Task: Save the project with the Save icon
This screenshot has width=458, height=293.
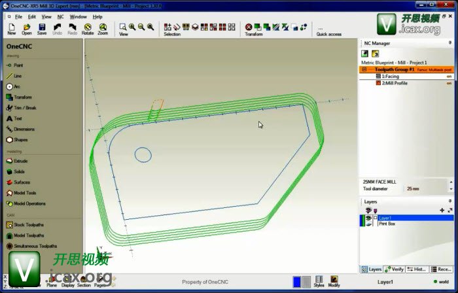Action: click(x=42, y=29)
